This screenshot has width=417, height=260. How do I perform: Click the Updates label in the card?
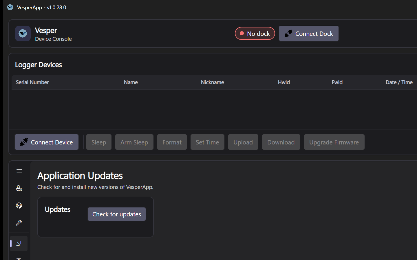pyautogui.click(x=58, y=209)
